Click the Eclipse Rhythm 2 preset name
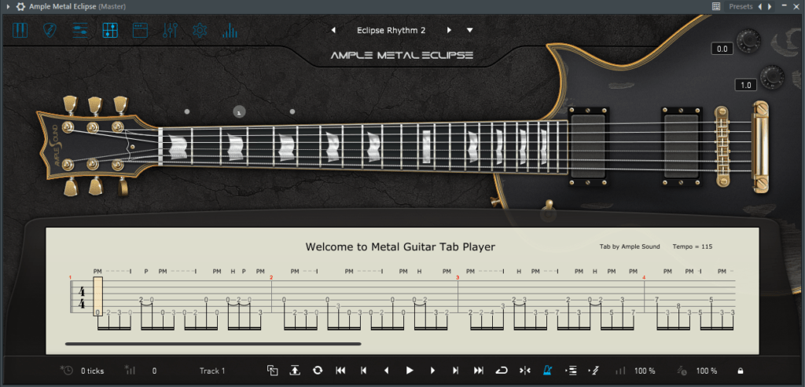 tap(391, 31)
